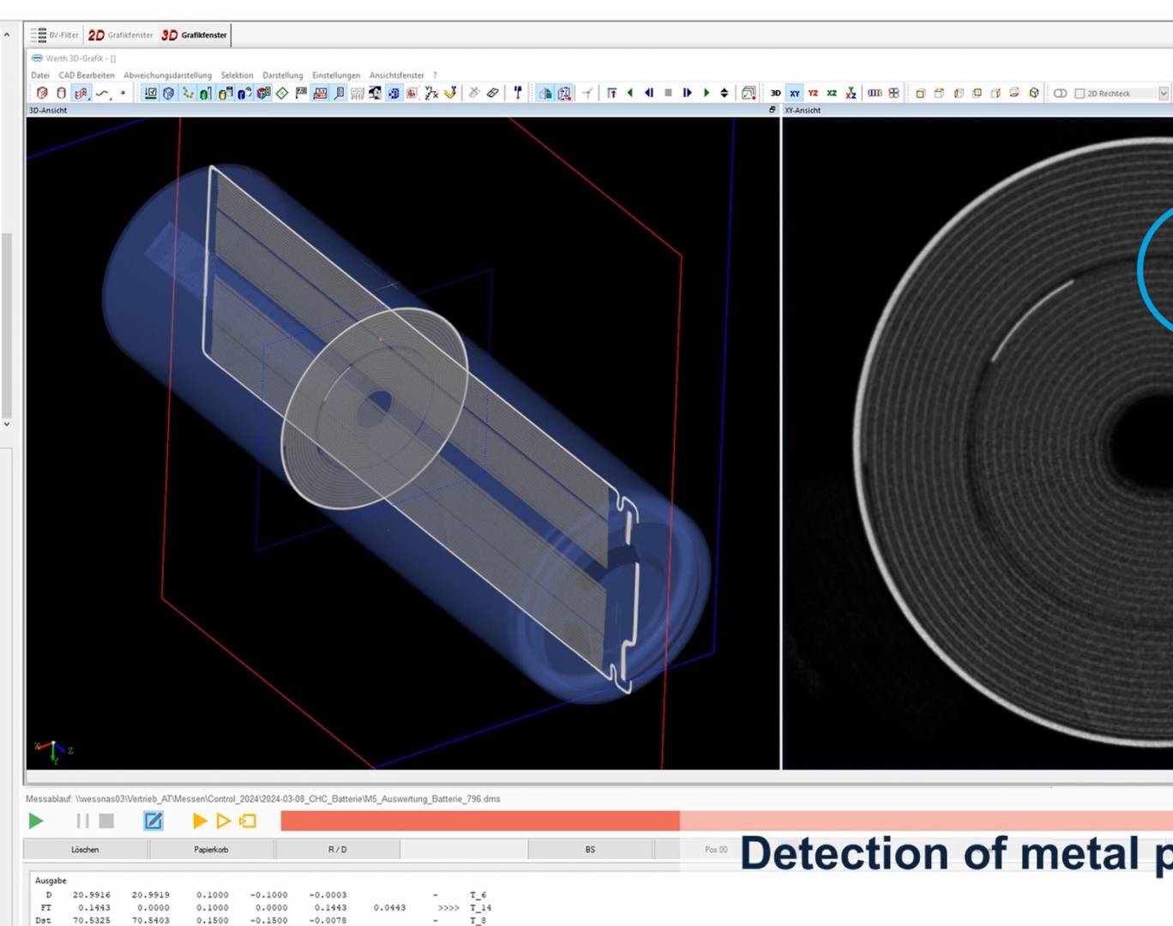Image resolution: width=1173 pixels, height=926 pixels.
Task: Click the red CAD solid icon in toolbar
Action: tap(42, 93)
